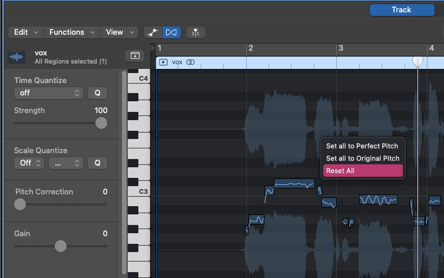Click the Pitch Correction value 0
The height and width of the screenshot is (278, 444).
tap(105, 191)
